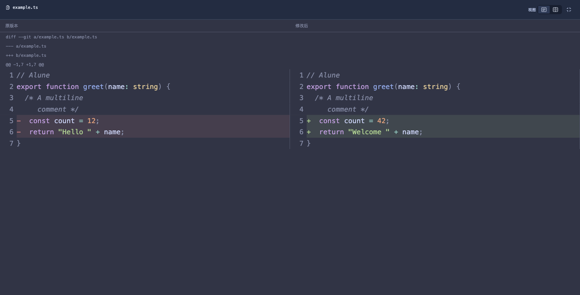Click the 'diff --git a/example.ts b/example.ts' line
Viewport: 580px width, 295px height.
click(x=51, y=37)
